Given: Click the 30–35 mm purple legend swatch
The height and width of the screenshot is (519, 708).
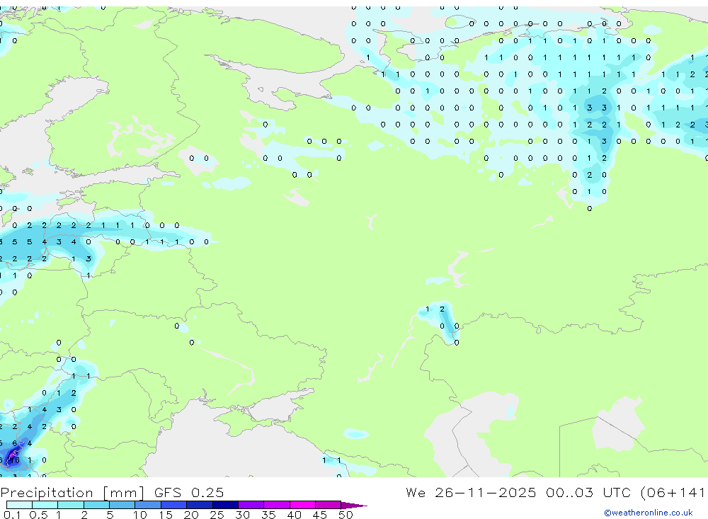Looking at the screenshot, I should click(251, 505).
